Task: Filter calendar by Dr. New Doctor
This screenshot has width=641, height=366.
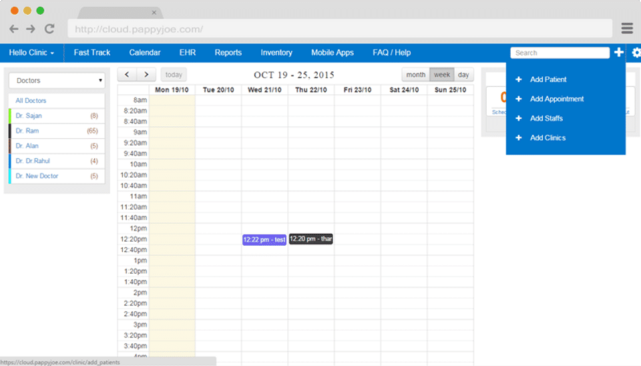Action: (57, 176)
